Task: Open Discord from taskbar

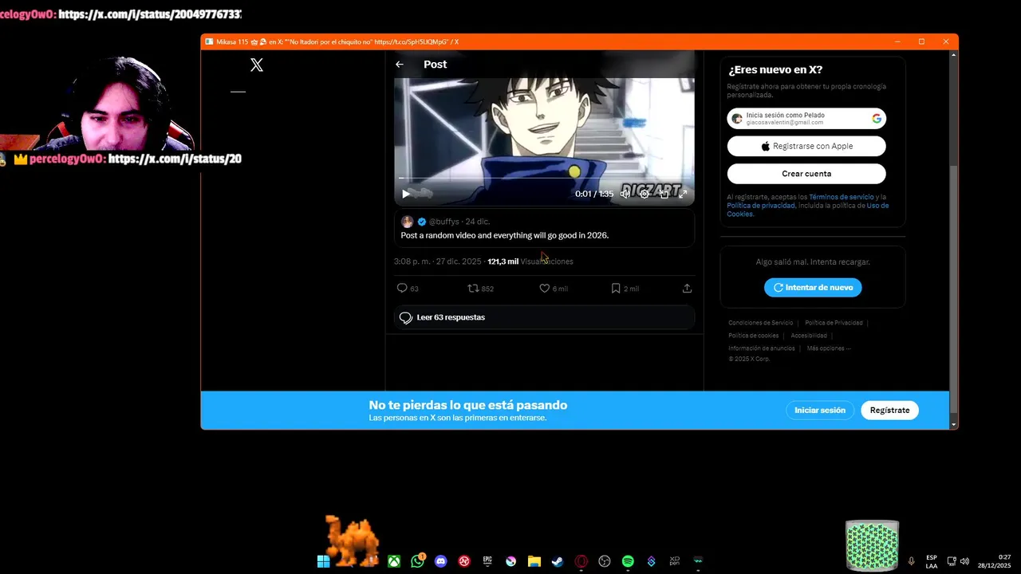Action: point(441,561)
